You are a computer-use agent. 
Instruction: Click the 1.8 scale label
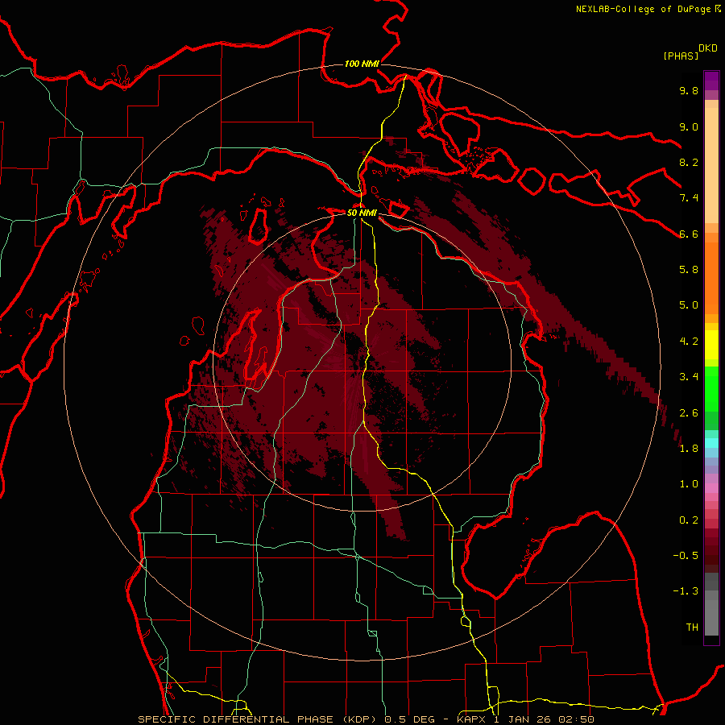click(689, 448)
